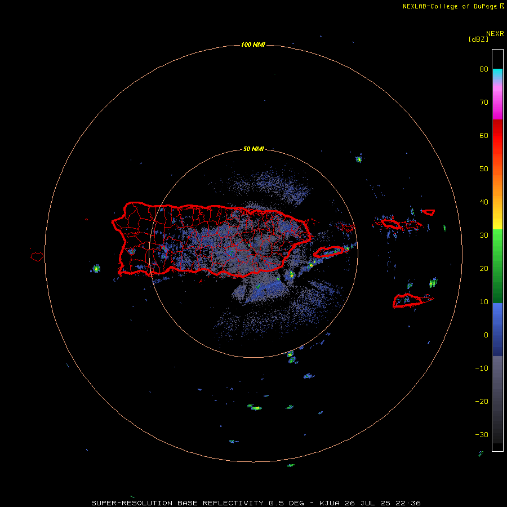Click the -30 dBZ legend value
This screenshot has width=507, height=507.
(x=482, y=434)
